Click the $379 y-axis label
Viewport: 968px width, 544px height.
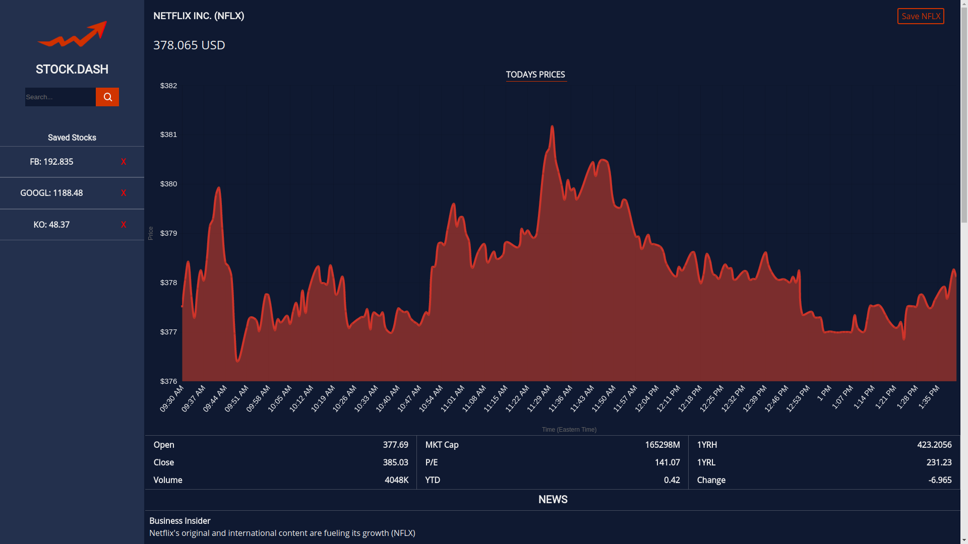(168, 233)
